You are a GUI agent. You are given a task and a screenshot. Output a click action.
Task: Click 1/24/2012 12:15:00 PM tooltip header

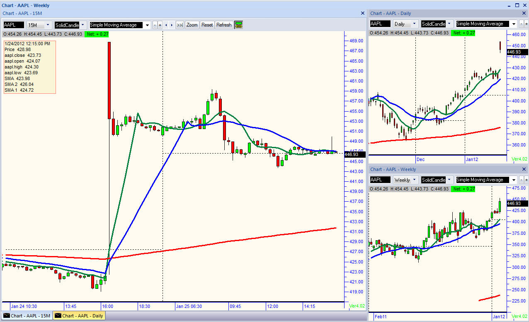pos(28,44)
